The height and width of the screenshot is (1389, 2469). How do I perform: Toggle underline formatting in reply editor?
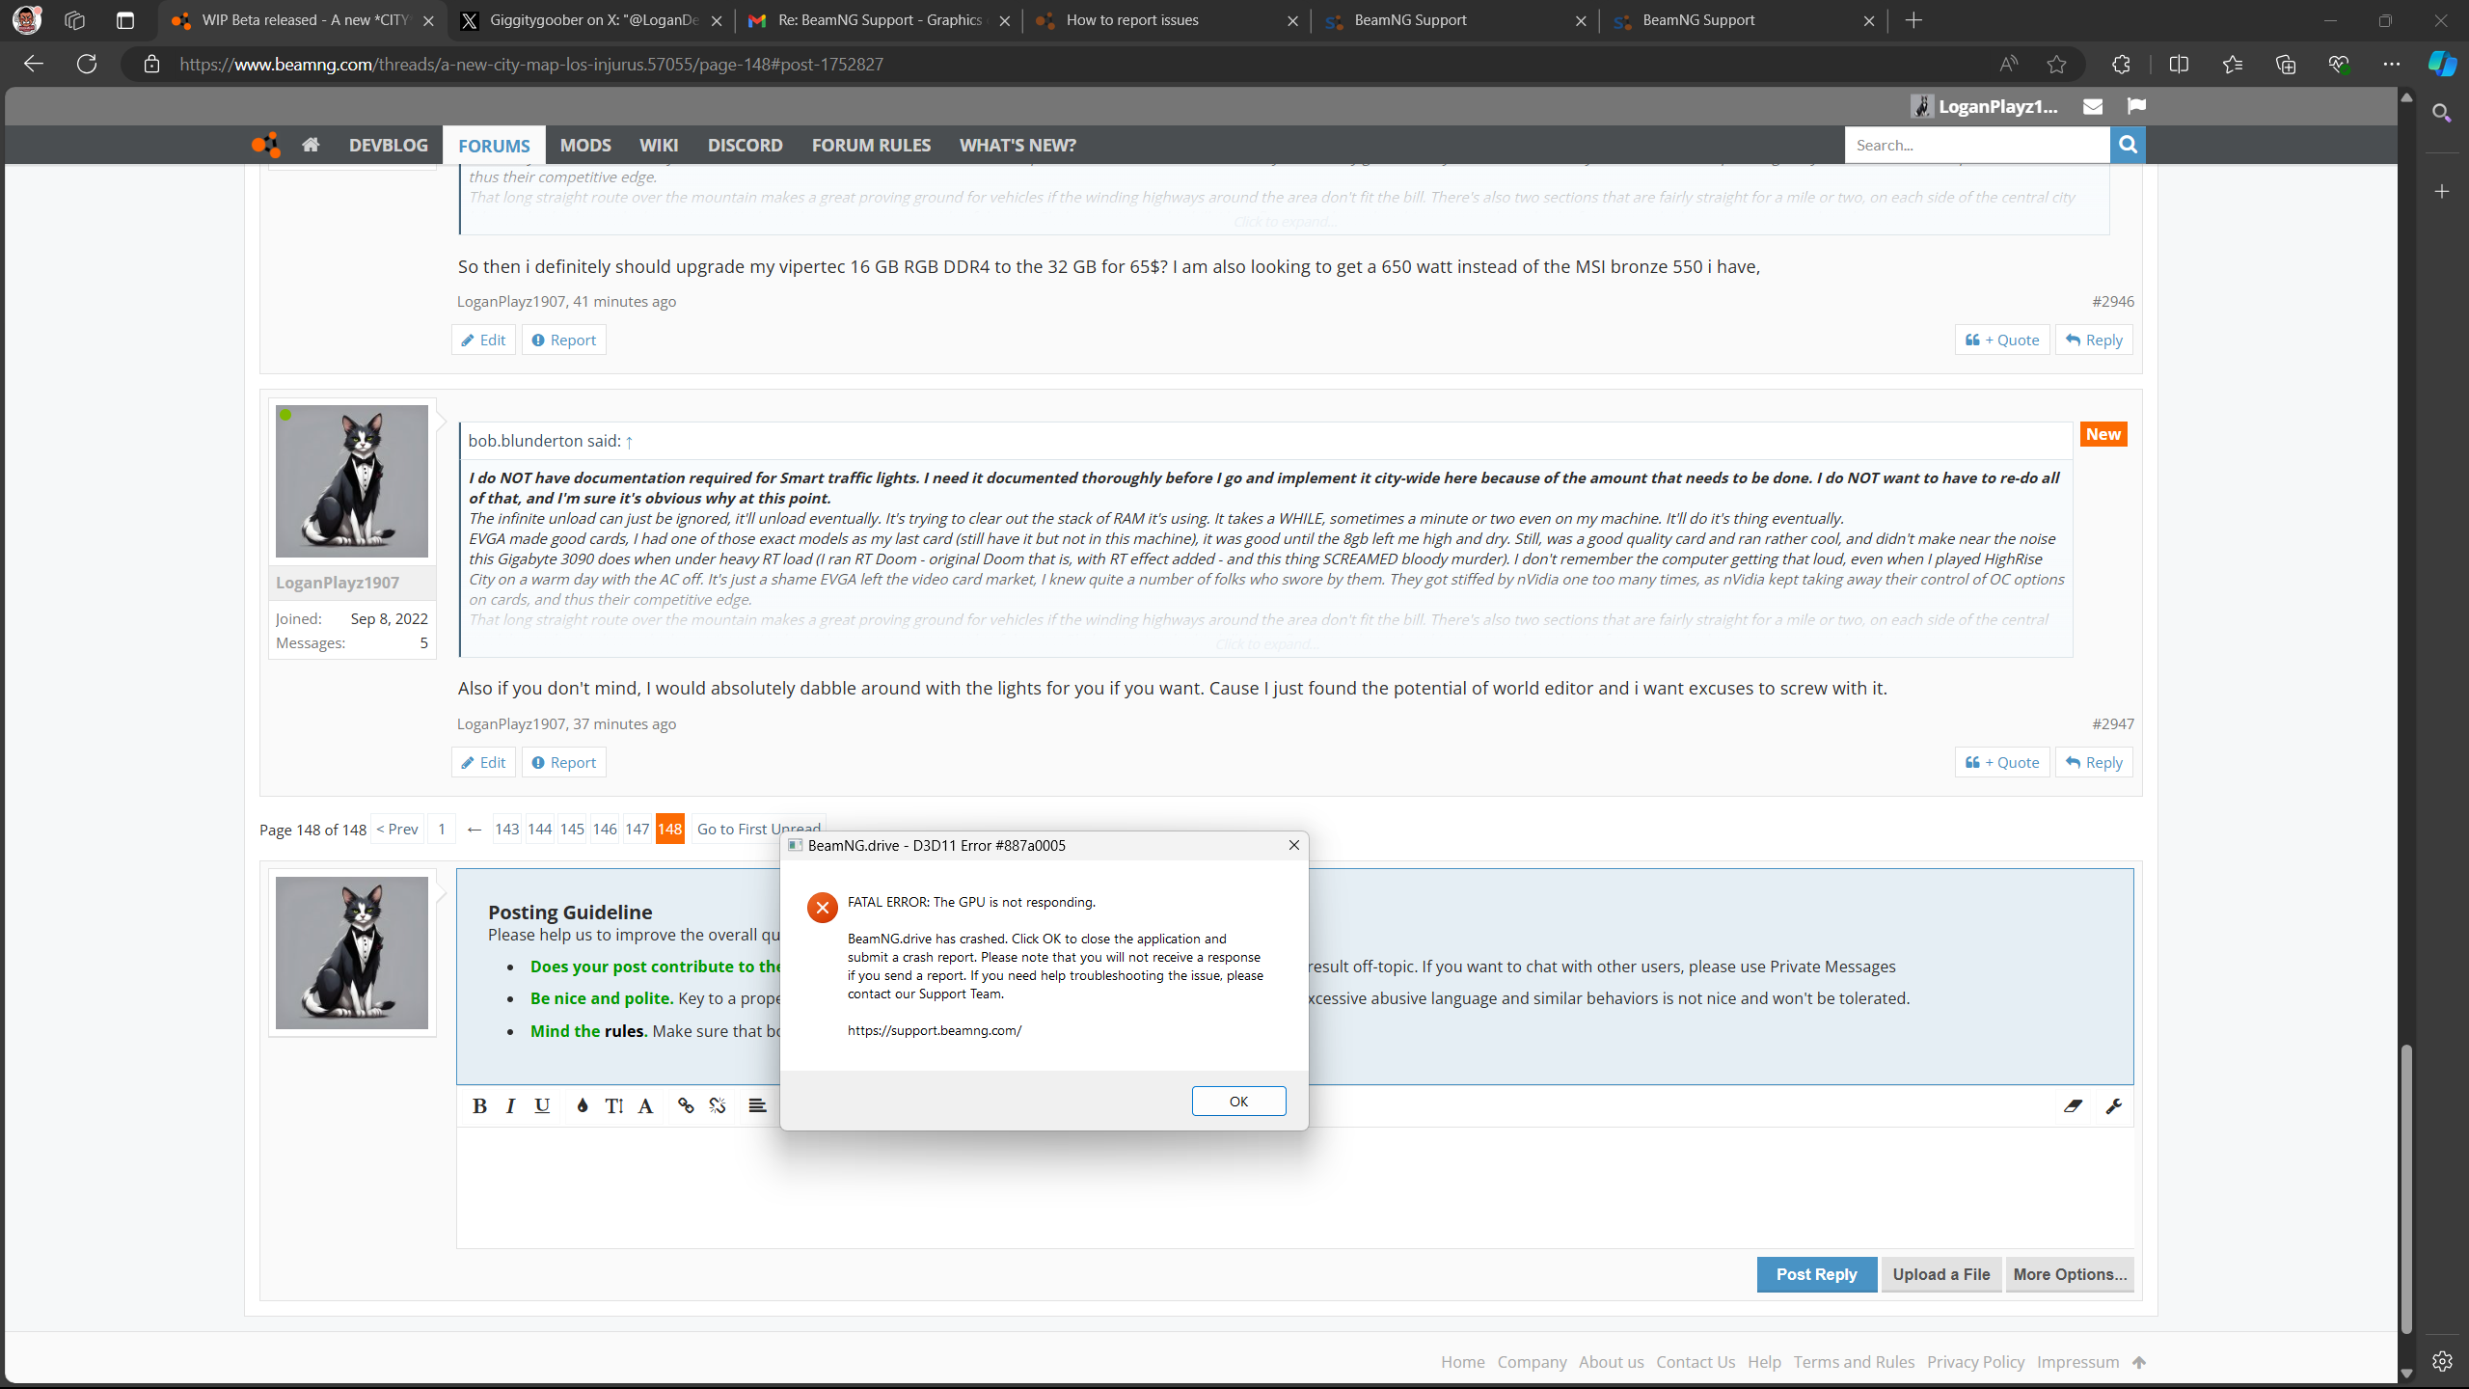(x=542, y=1105)
